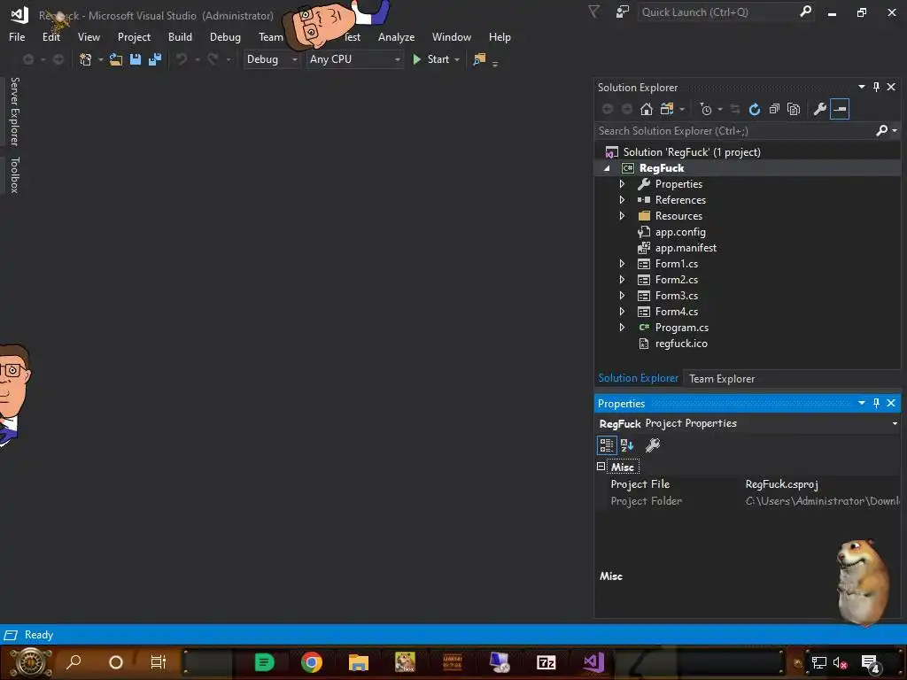Click the Collapse All icon in Solution Explorer
Viewport: 907px width, 680px height.
tap(774, 109)
